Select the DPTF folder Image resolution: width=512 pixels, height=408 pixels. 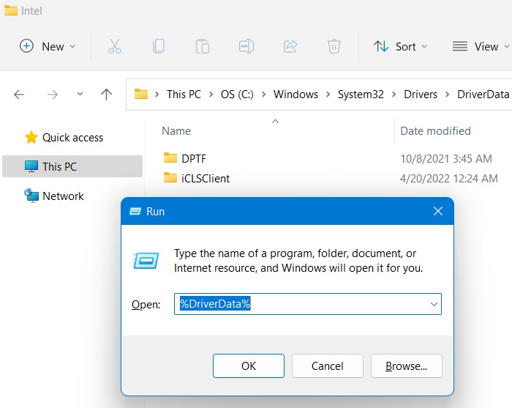[194, 158]
